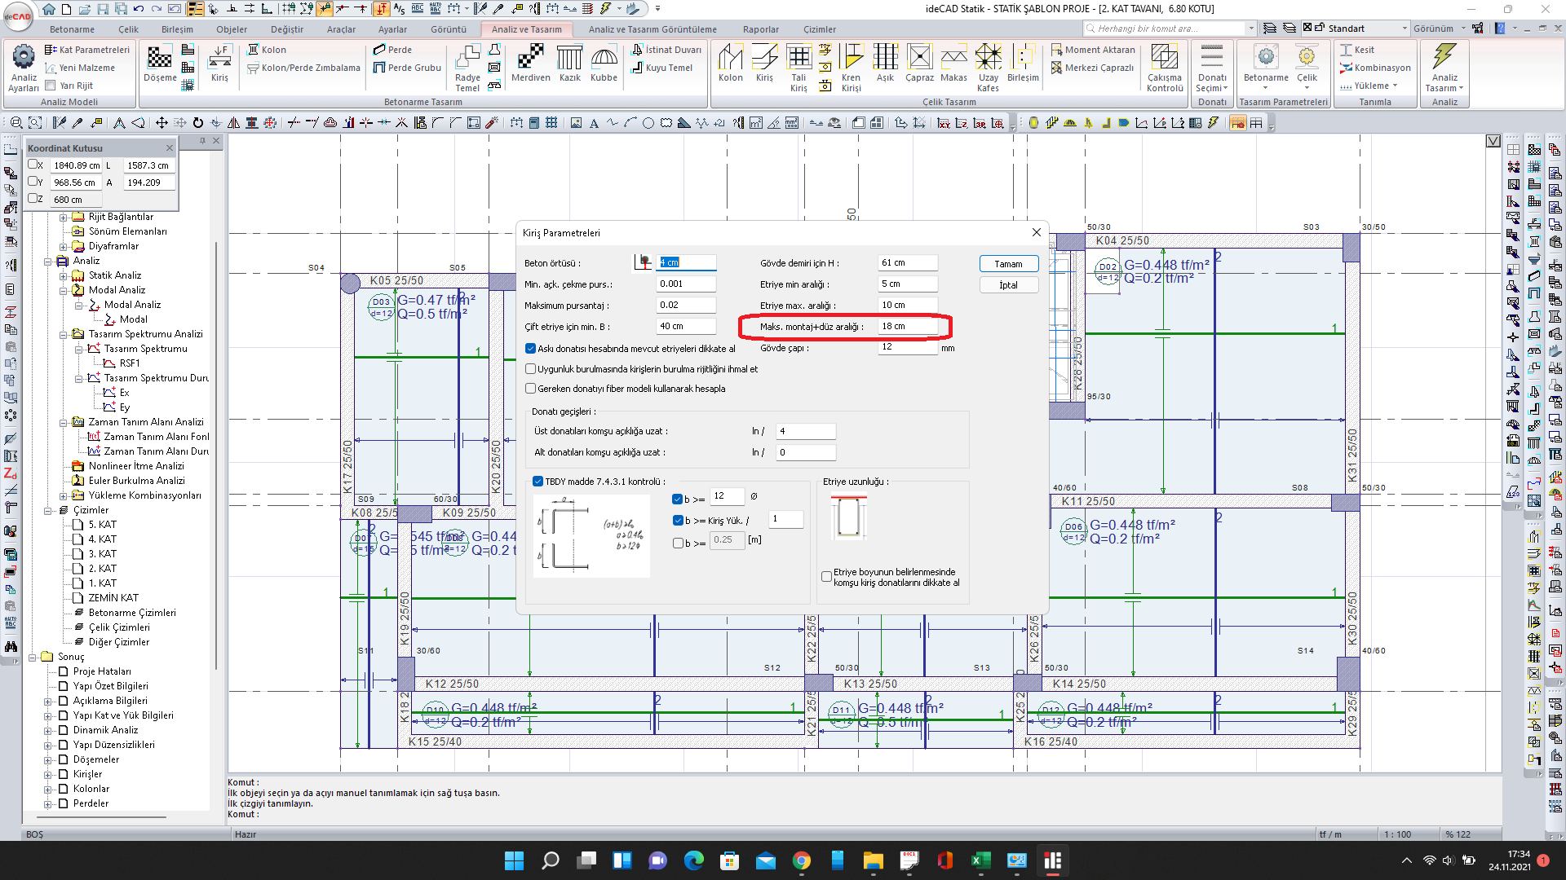Select the Kren Kirişi tool
The height and width of the screenshot is (880, 1566).
851,68
